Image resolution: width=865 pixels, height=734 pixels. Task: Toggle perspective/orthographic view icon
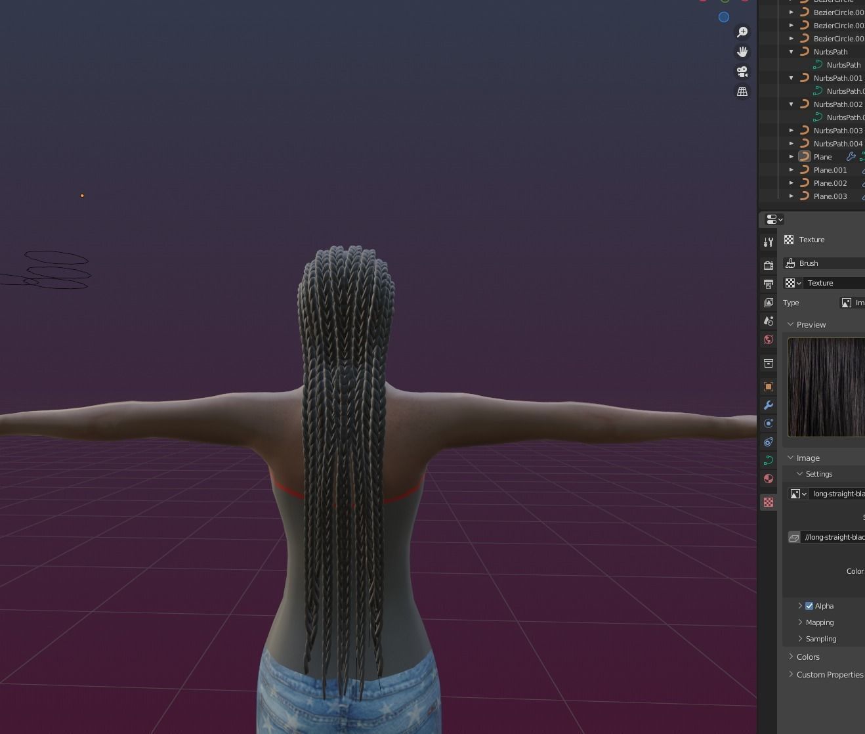coord(742,91)
